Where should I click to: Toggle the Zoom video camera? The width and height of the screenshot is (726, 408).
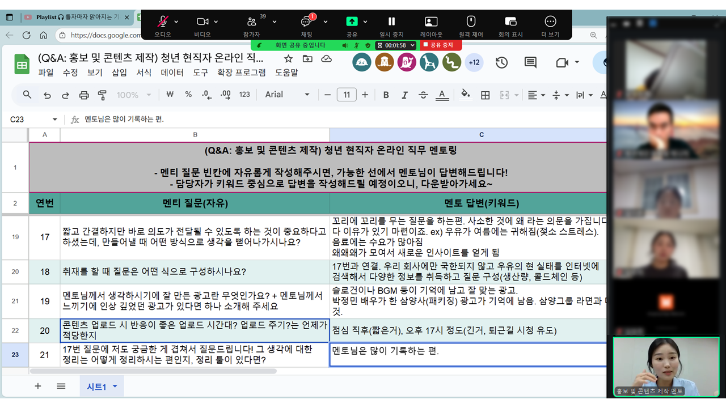202,22
